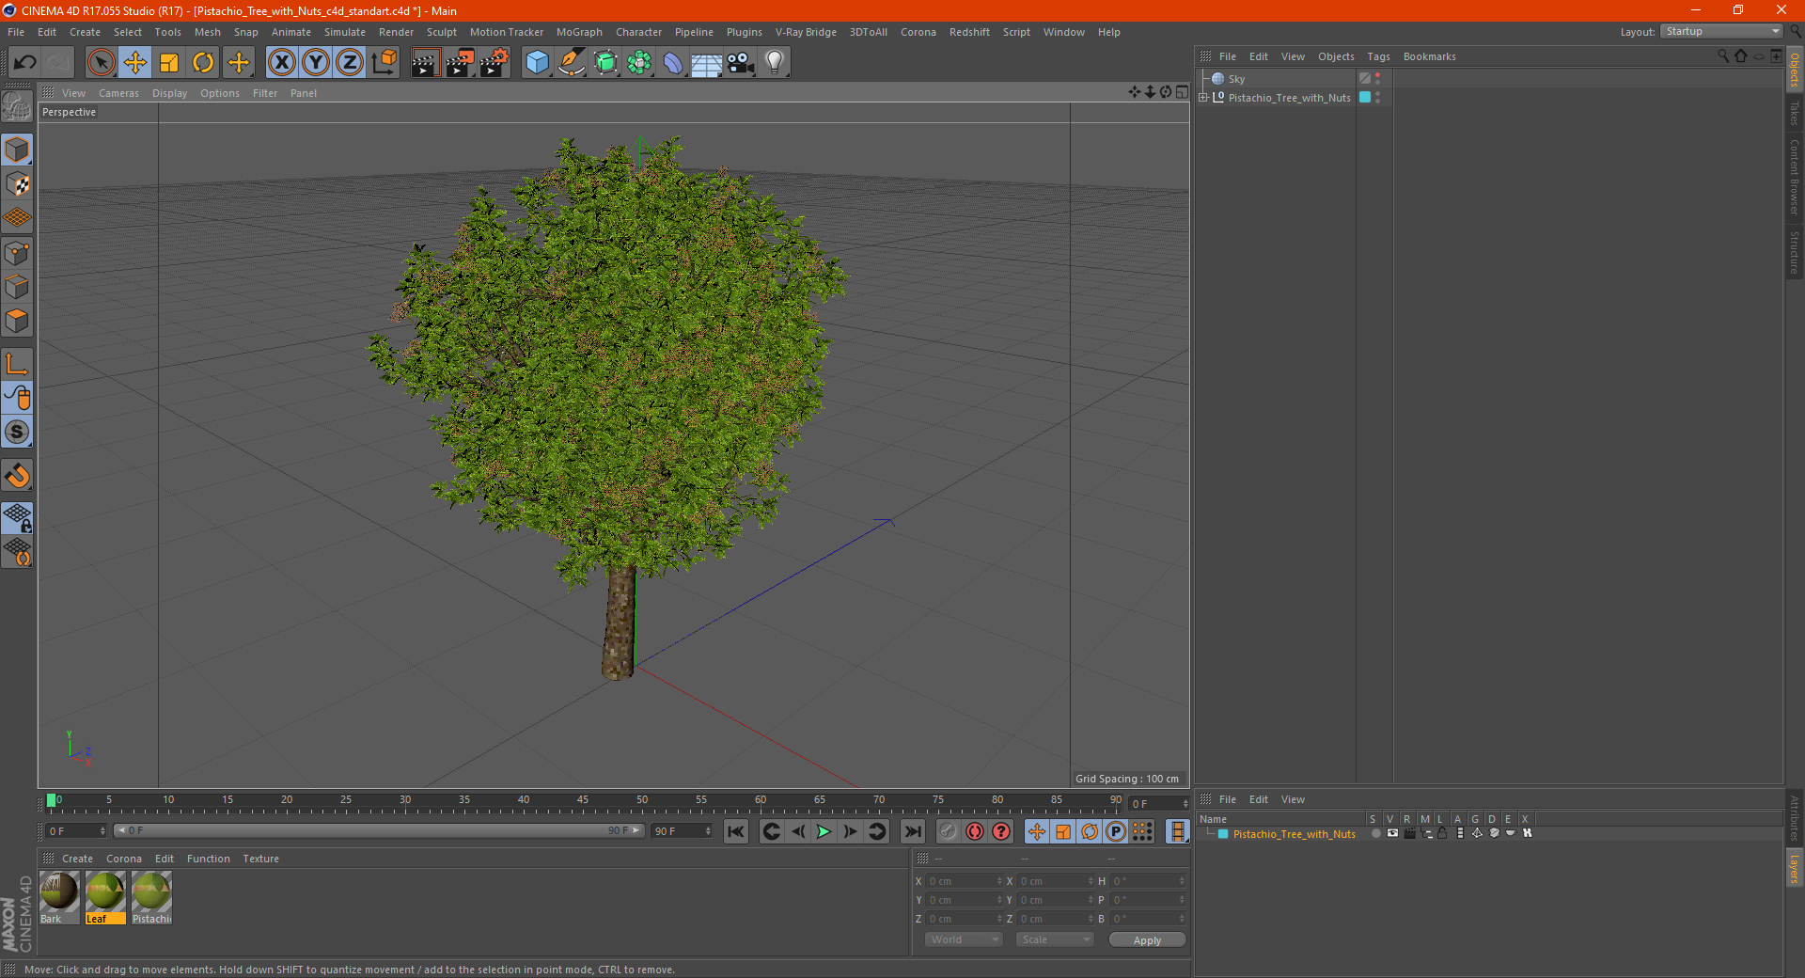Switch to Texture mode
The width and height of the screenshot is (1805, 978).
click(17, 184)
